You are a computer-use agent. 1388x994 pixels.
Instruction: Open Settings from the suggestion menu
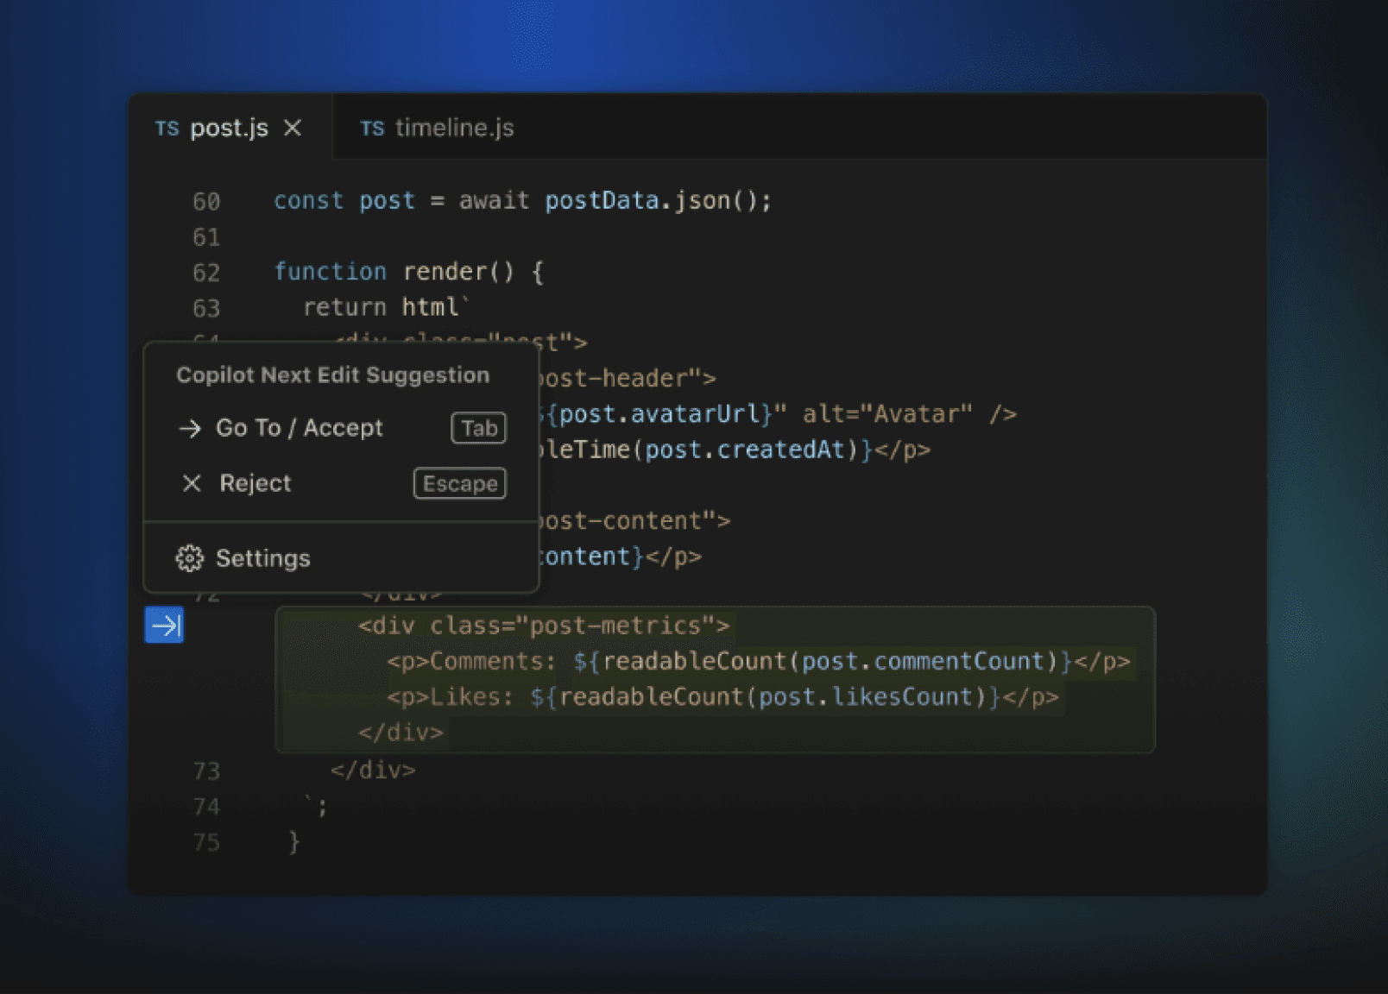tap(342, 558)
